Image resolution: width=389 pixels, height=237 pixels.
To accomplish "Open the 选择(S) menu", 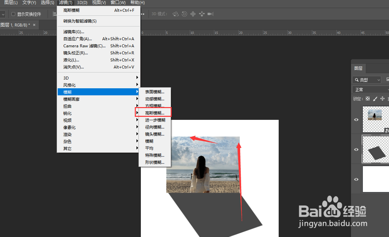I will 47,2.
